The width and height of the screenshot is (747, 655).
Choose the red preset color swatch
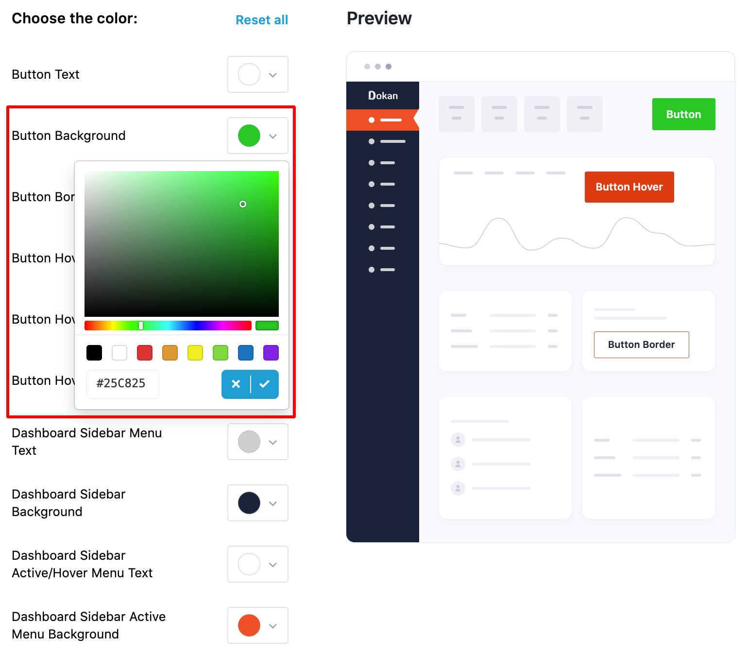[145, 353]
